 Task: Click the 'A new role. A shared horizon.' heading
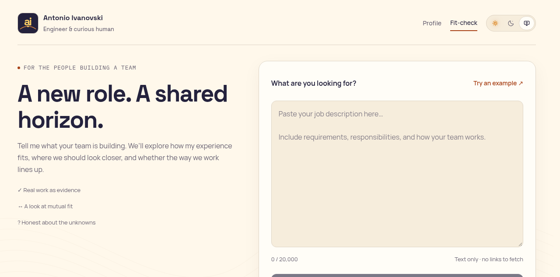click(122, 106)
